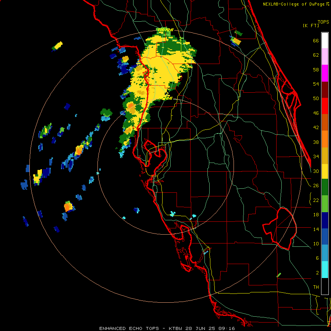Click the 54 value on scale

tap(316, 84)
